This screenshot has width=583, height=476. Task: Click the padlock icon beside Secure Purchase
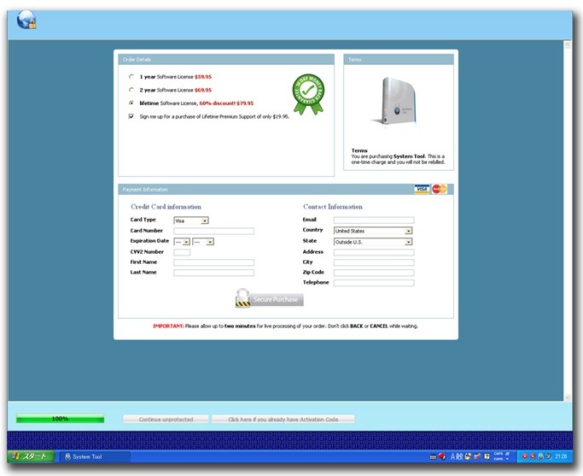coord(242,297)
